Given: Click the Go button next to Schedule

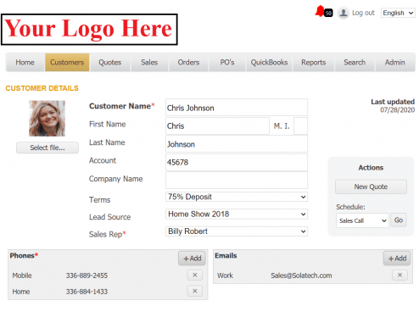Looking at the screenshot, I should pos(399,220).
